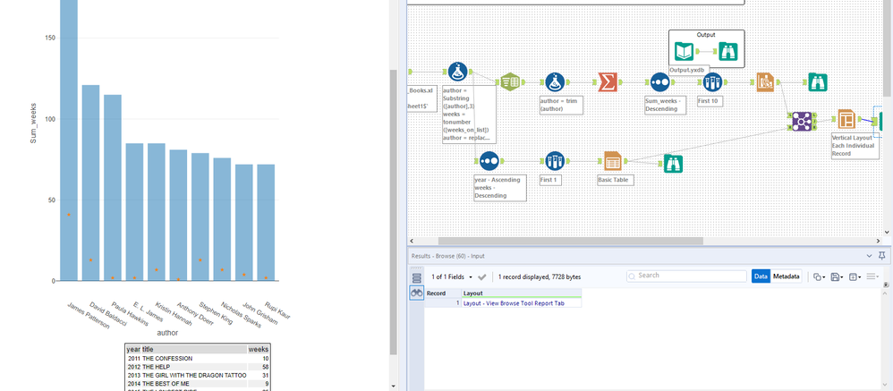Image resolution: width=893 pixels, height=391 pixels.
Task: Click the Output container title
Action: tap(706, 35)
